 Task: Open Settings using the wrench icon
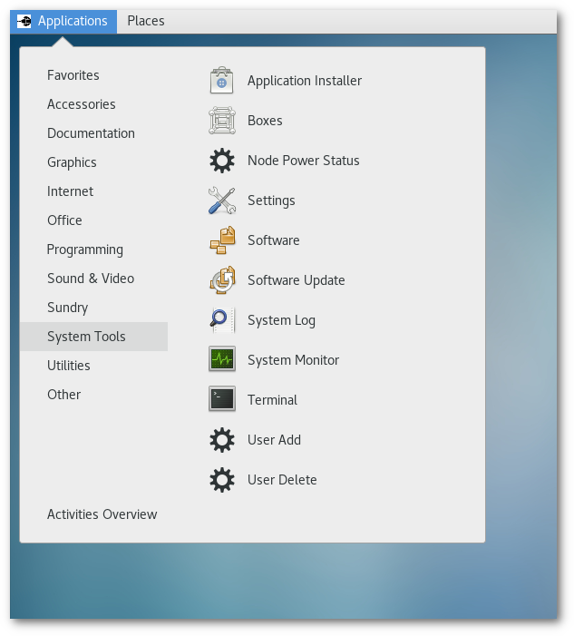(x=222, y=201)
